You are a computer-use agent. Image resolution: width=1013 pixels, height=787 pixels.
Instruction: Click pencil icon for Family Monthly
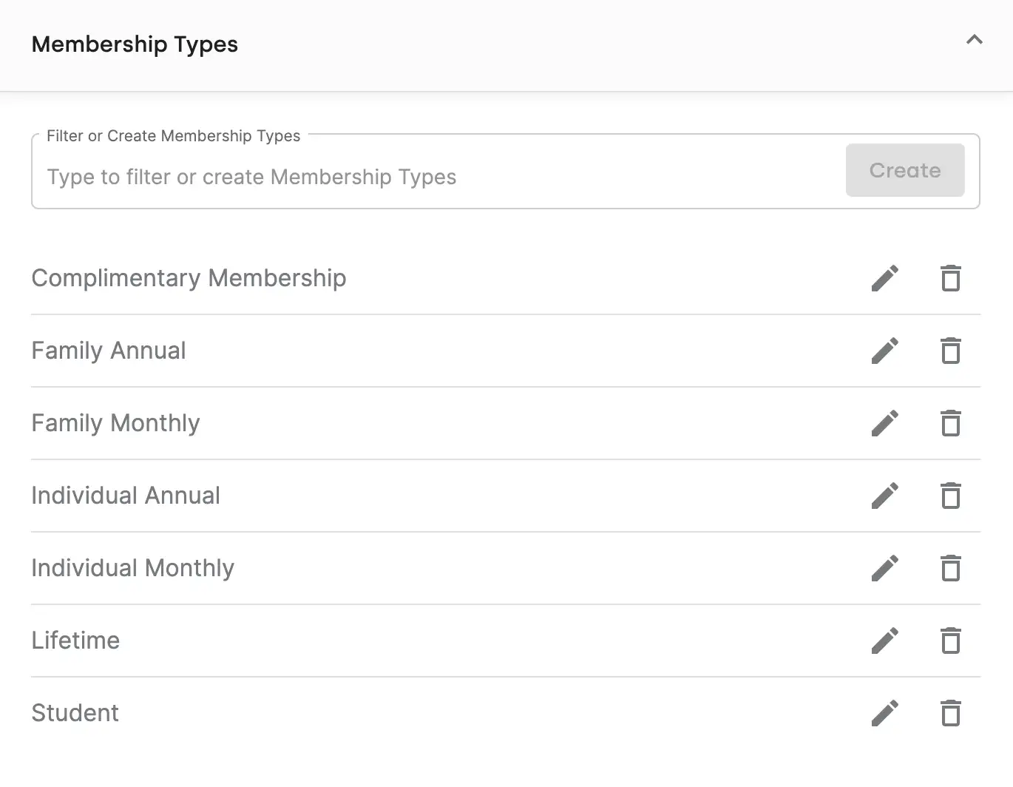884,423
